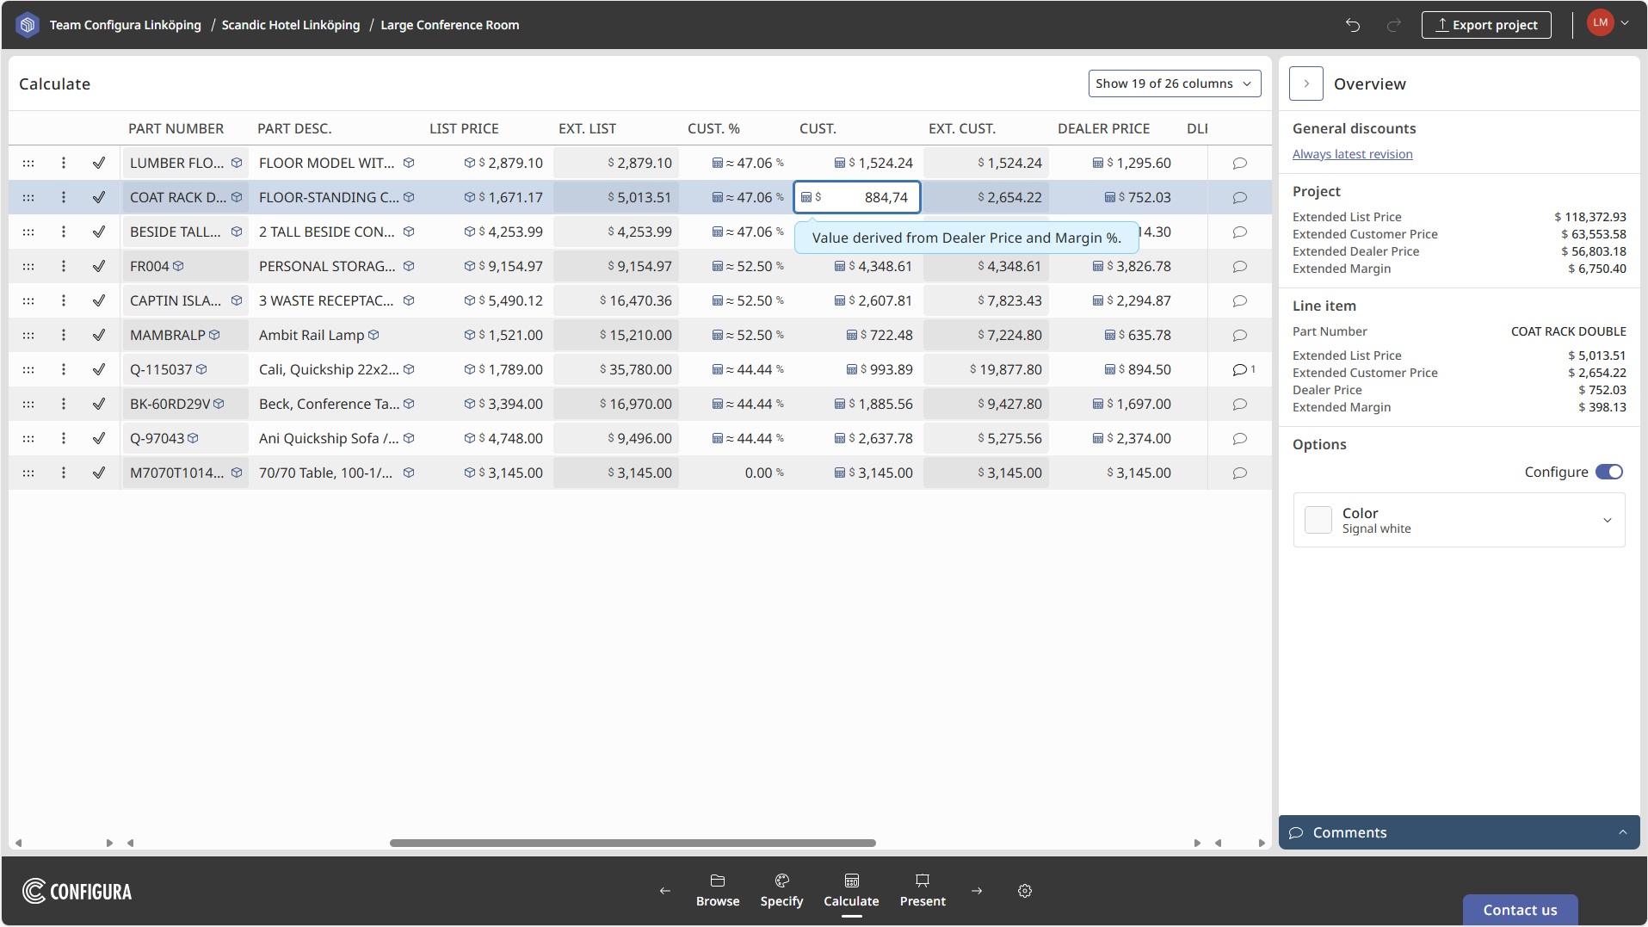Toggle checkmark on MAMBRALP row
This screenshot has width=1648, height=927.
(x=99, y=335)
